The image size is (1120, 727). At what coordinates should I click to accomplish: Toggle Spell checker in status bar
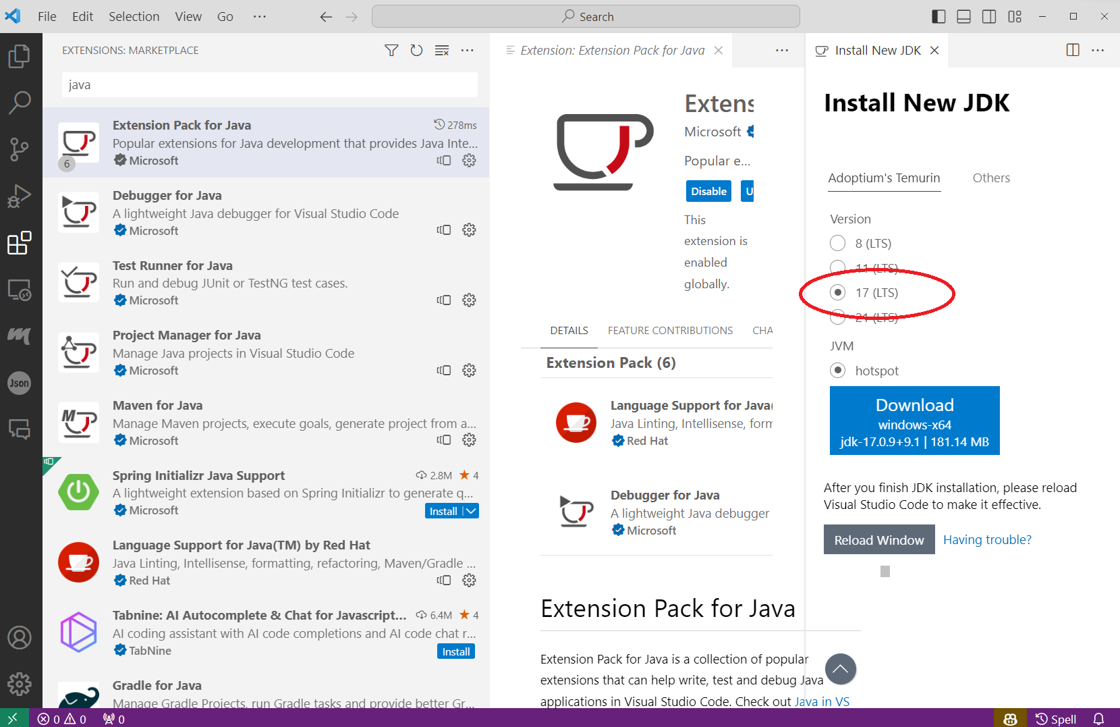point(1056,719)
